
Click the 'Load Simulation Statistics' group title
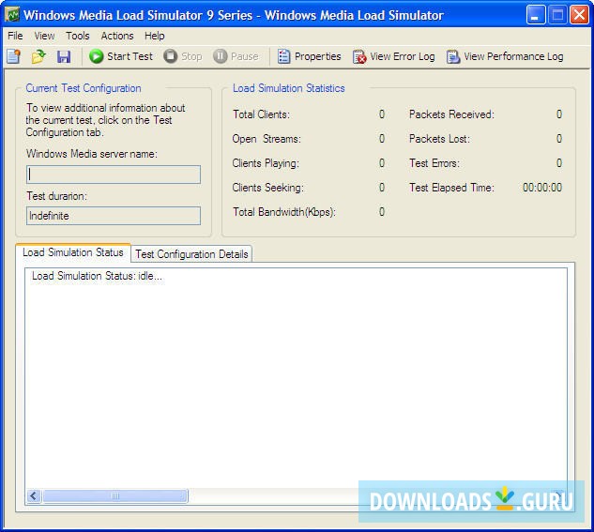[289, 88]
